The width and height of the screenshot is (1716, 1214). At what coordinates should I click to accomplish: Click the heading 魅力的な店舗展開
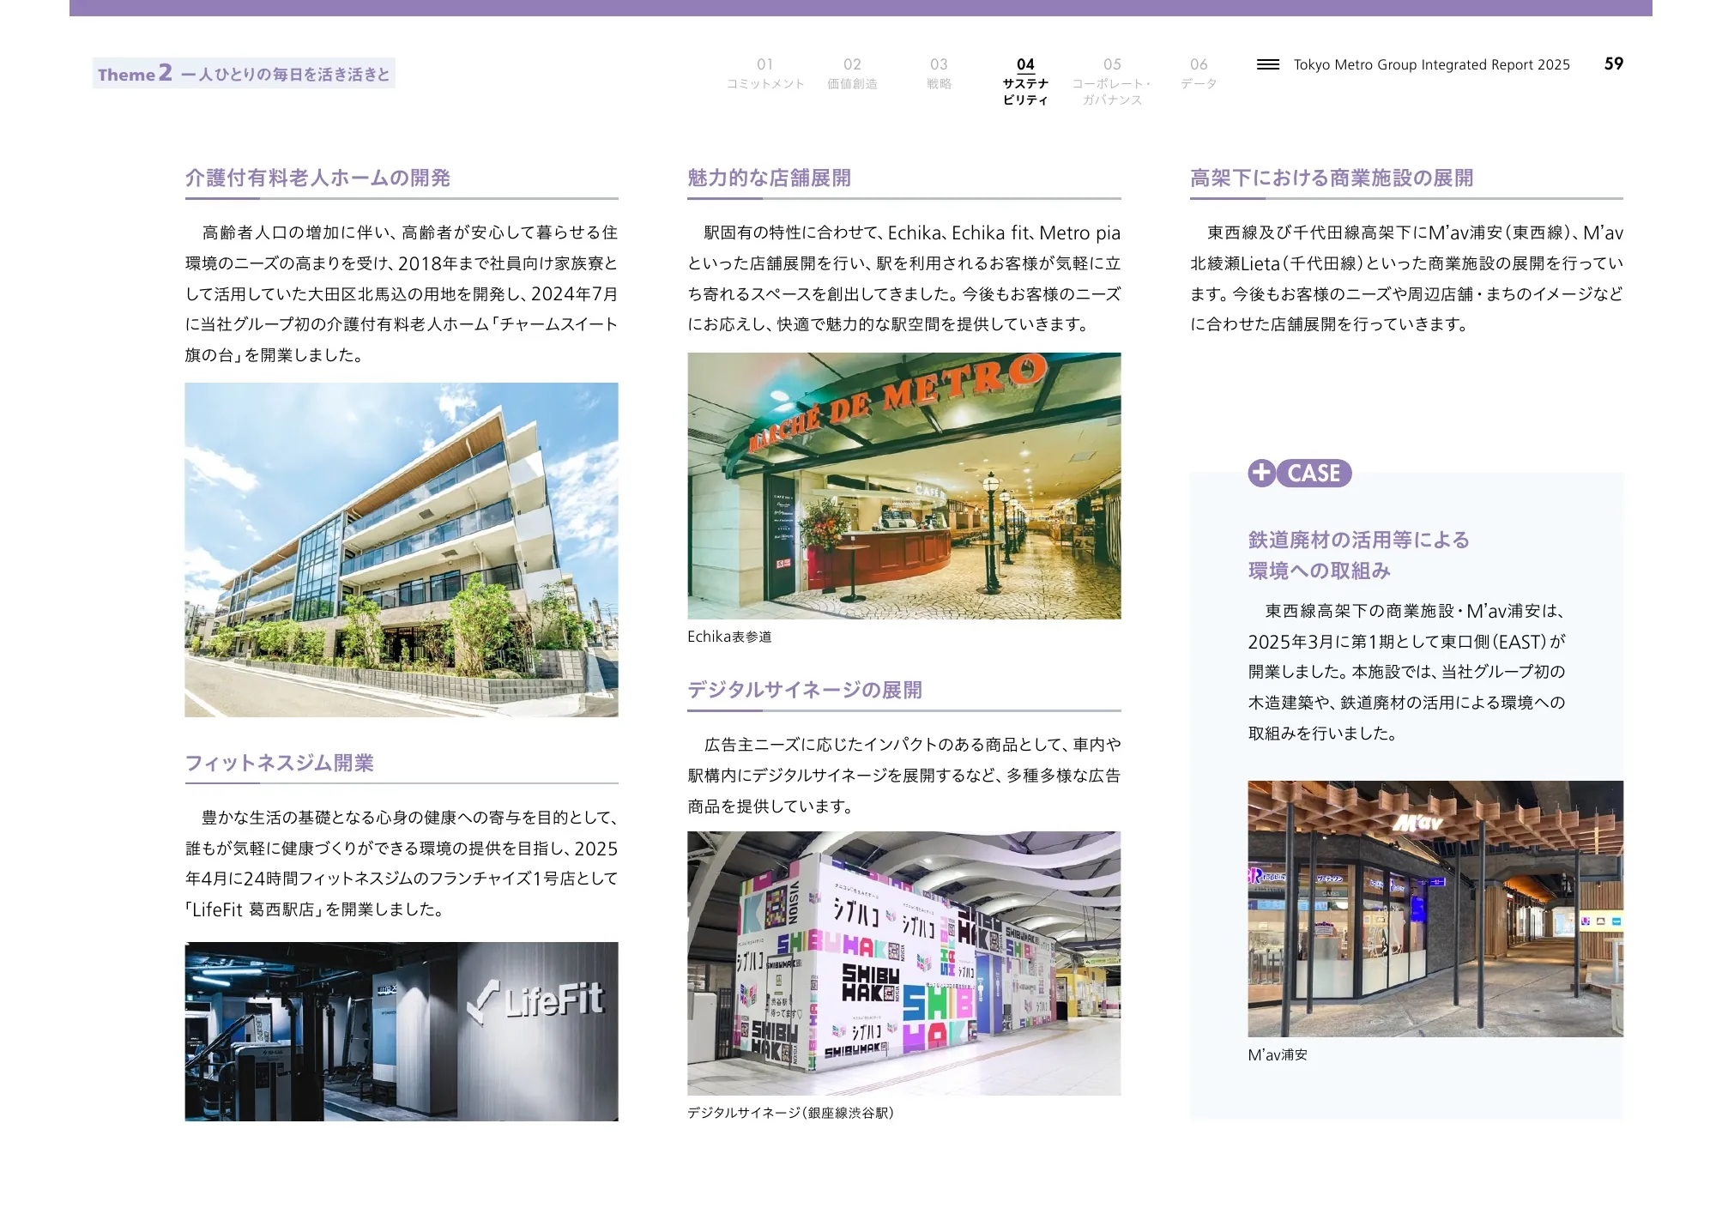click(769, 178)
